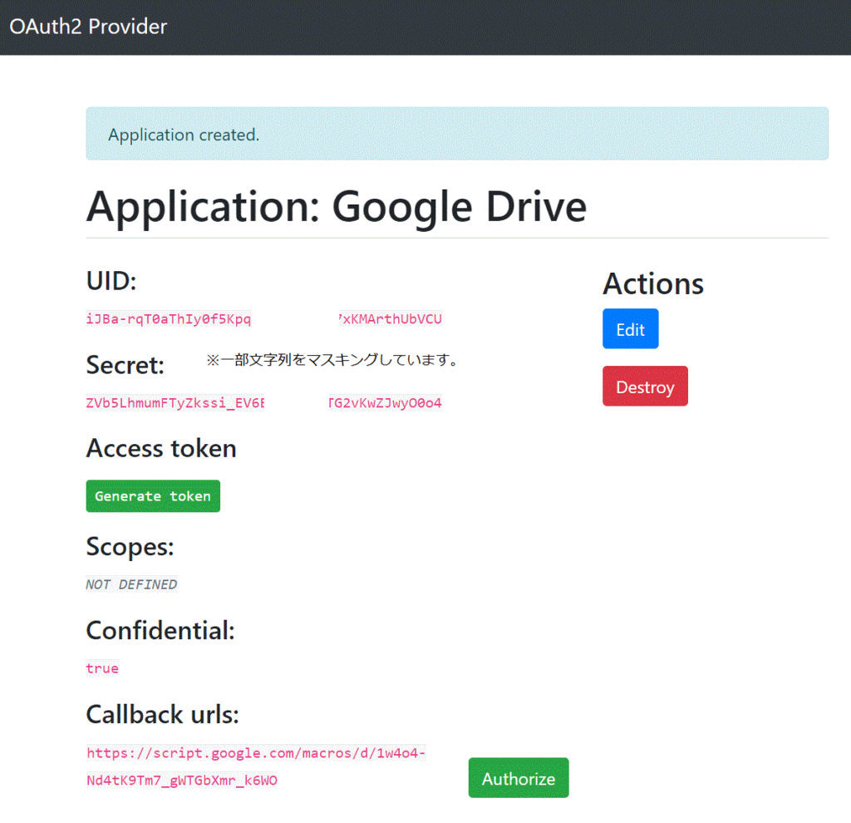Click the Application created. notice
The width and height of the screenshot is (851, 823).
coord(457,134)
